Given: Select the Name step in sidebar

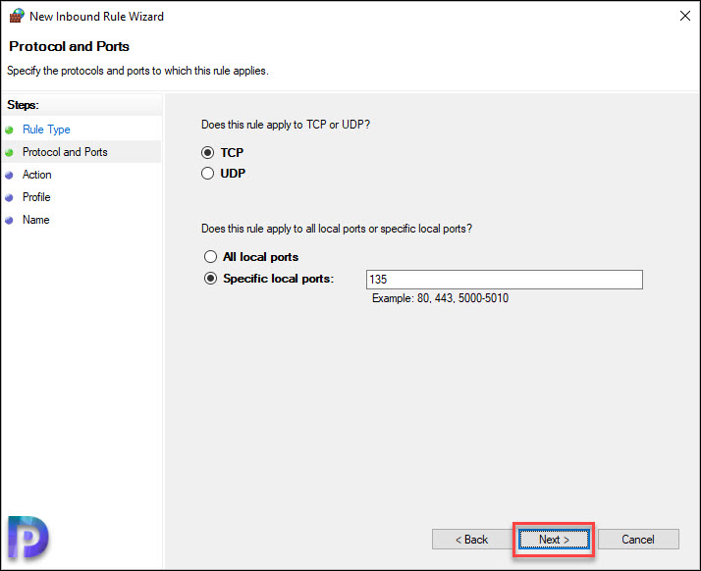Looking at the screenshot, I should click(x=36, y=220).
